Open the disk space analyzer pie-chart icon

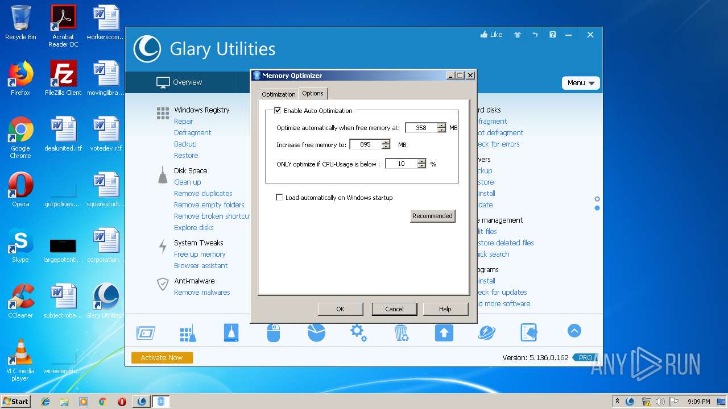316,332
